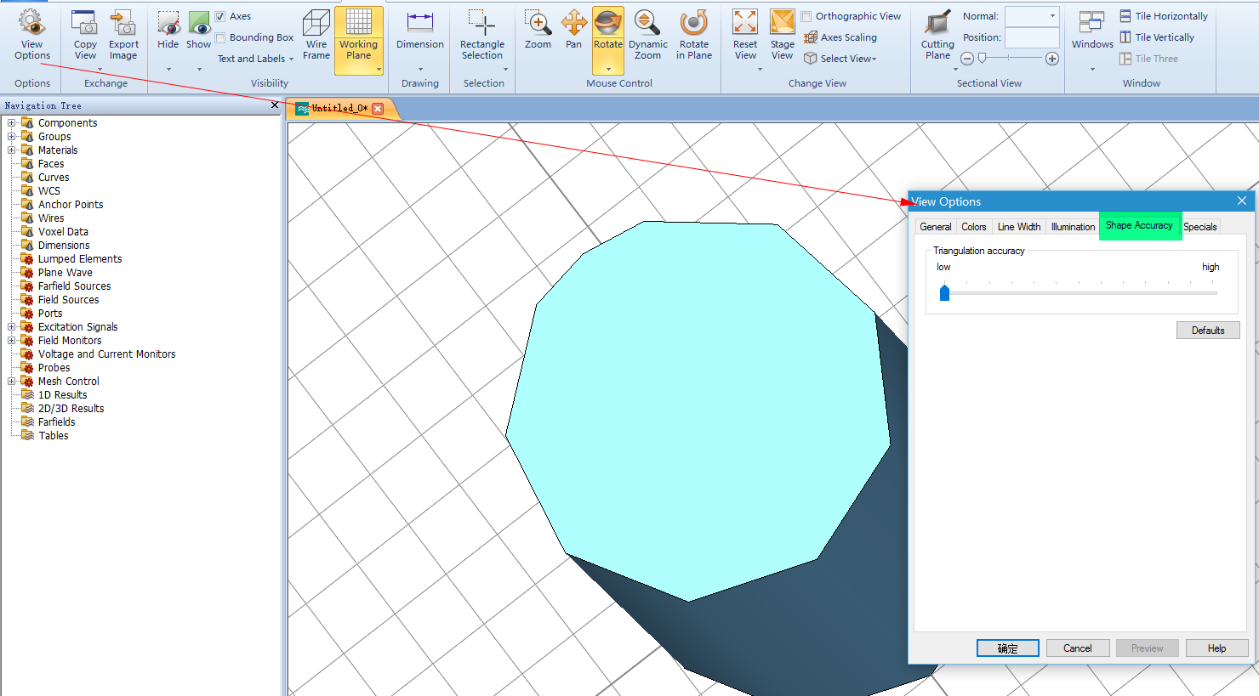Enable the Bounding Box checkbox
Viewport: 1259px width, 696px height.
click(x=220, y=37)
